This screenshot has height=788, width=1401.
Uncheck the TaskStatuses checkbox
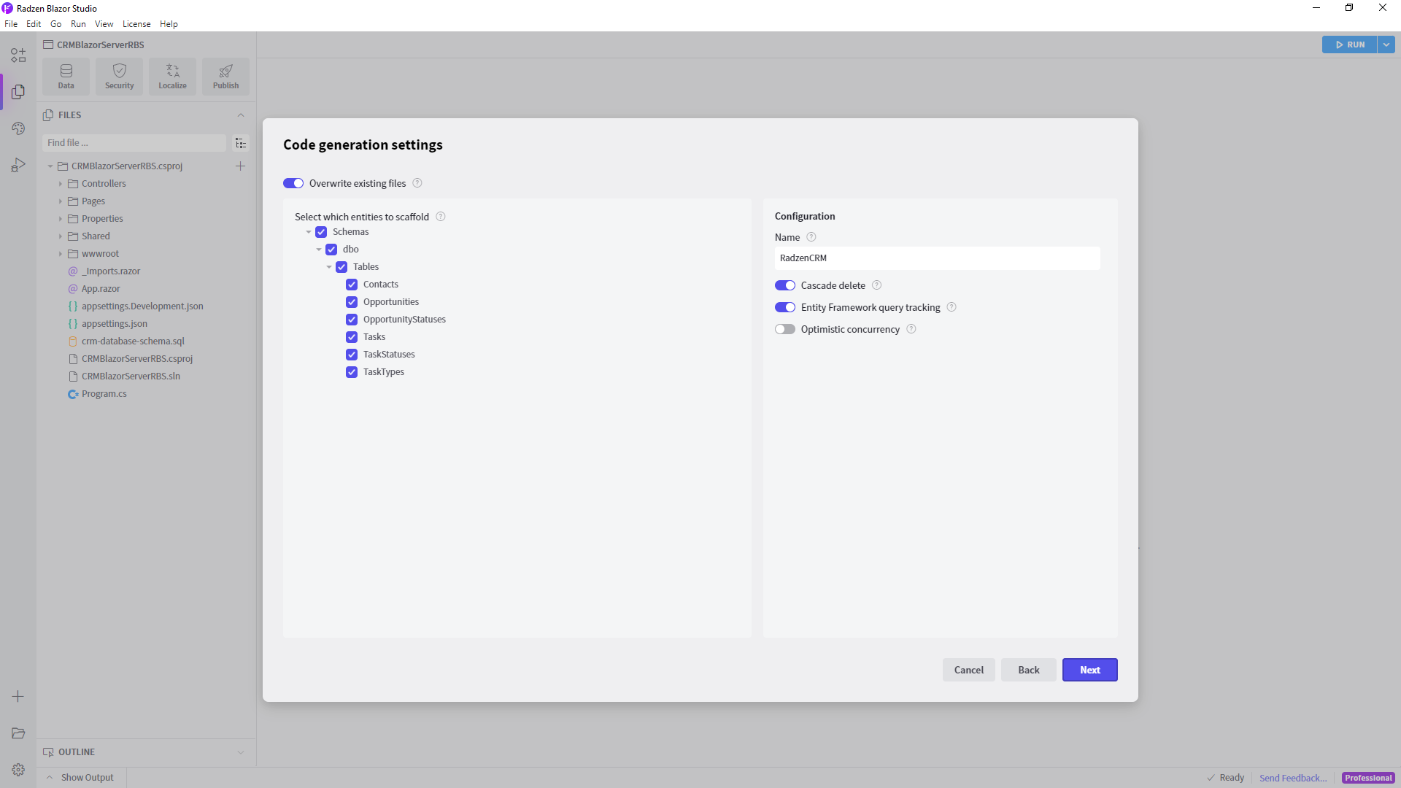pyautogui.click(x=352, y=355)
